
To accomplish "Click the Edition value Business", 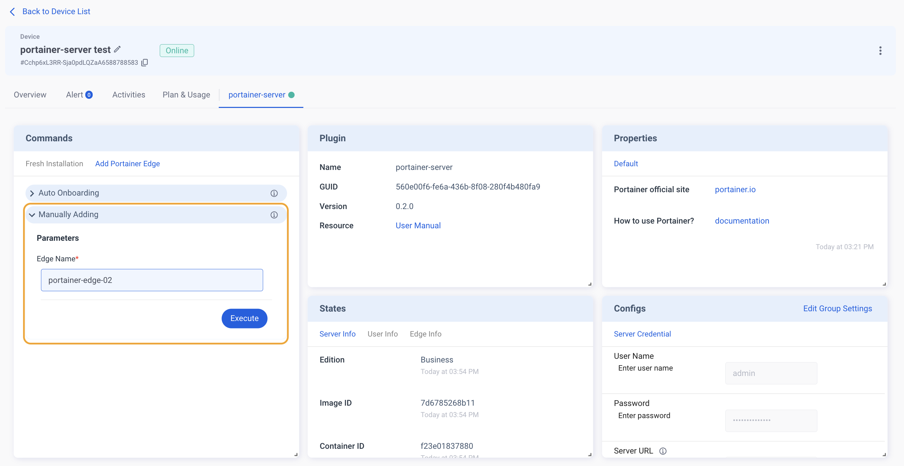I will click(x=437, y=360).
